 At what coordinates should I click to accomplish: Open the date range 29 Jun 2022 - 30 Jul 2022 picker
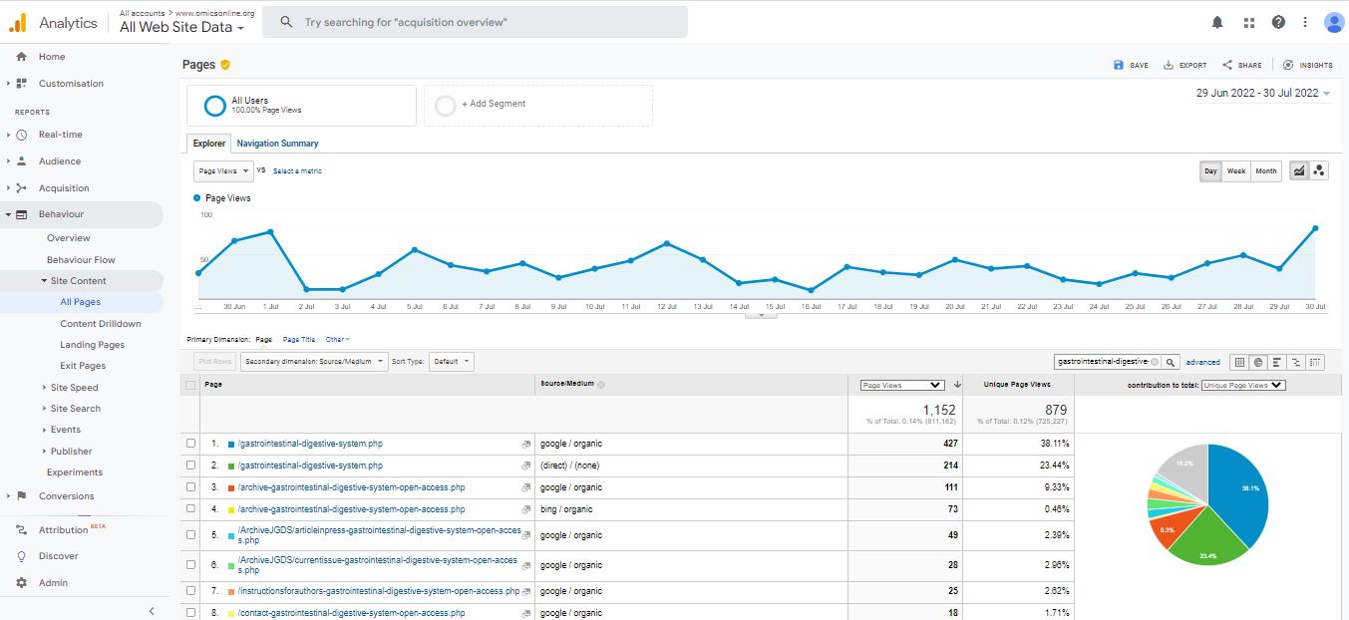[1263, 93]
